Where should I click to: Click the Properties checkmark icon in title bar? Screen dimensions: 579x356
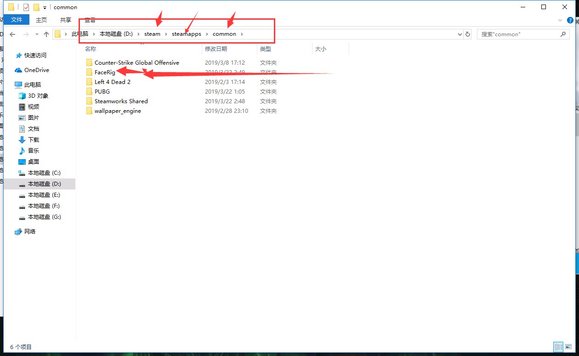[x=26, y=7]
